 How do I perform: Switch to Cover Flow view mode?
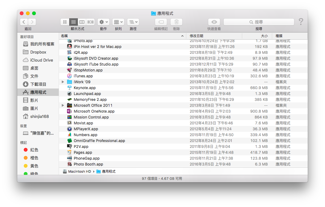click(91, 22)
